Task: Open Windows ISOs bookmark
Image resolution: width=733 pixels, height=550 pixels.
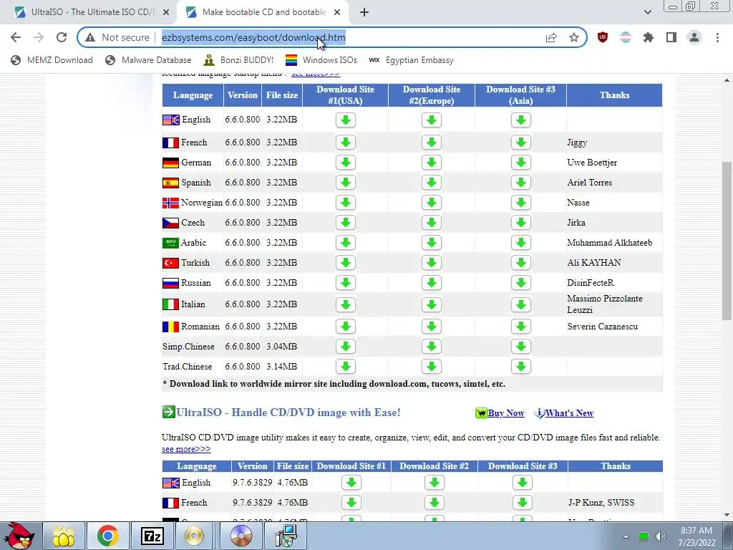Action: 321,60
